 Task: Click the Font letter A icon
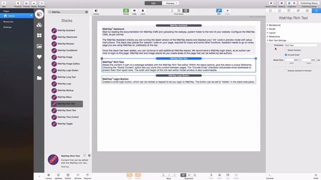[211, 175]
